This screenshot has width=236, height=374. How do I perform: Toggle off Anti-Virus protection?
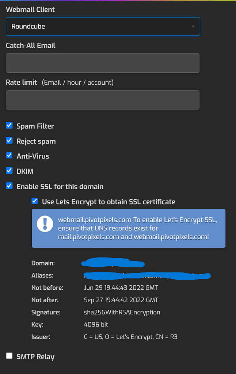(x=9, y=155)
